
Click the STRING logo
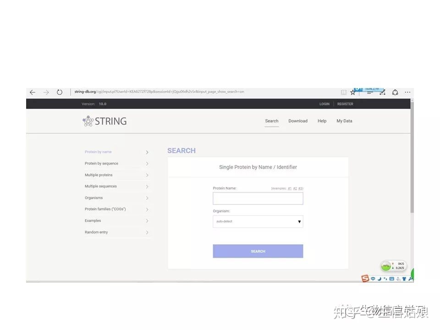coord(104,121)
